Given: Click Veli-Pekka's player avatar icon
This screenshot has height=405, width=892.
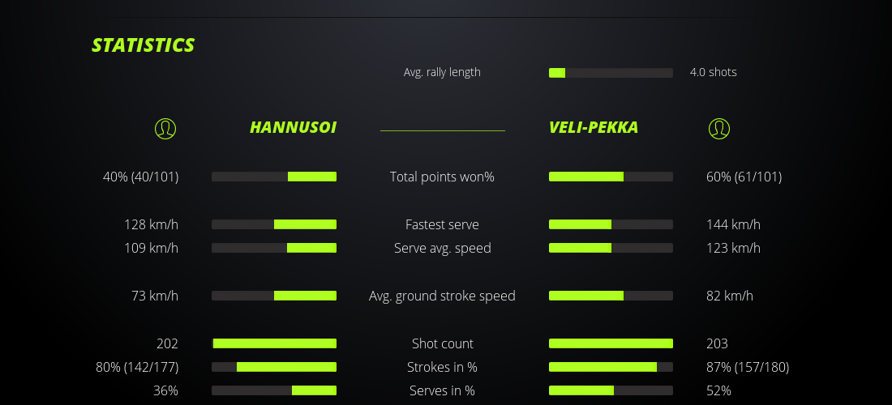Looking at the screenshot, I should point(719,128).
